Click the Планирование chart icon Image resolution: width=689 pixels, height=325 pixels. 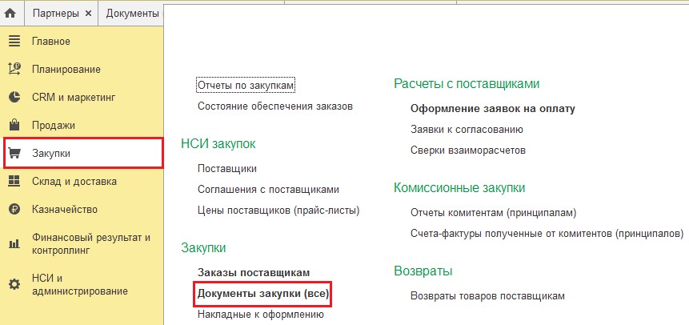[14, 69]
